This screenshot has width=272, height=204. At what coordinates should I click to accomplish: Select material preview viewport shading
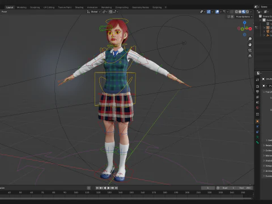(x=244, y=12)
